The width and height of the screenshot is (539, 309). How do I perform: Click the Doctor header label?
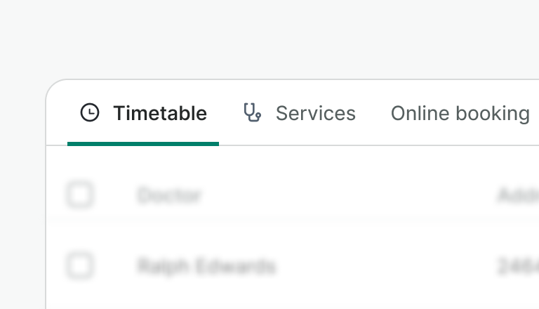(x=169, y=195)
